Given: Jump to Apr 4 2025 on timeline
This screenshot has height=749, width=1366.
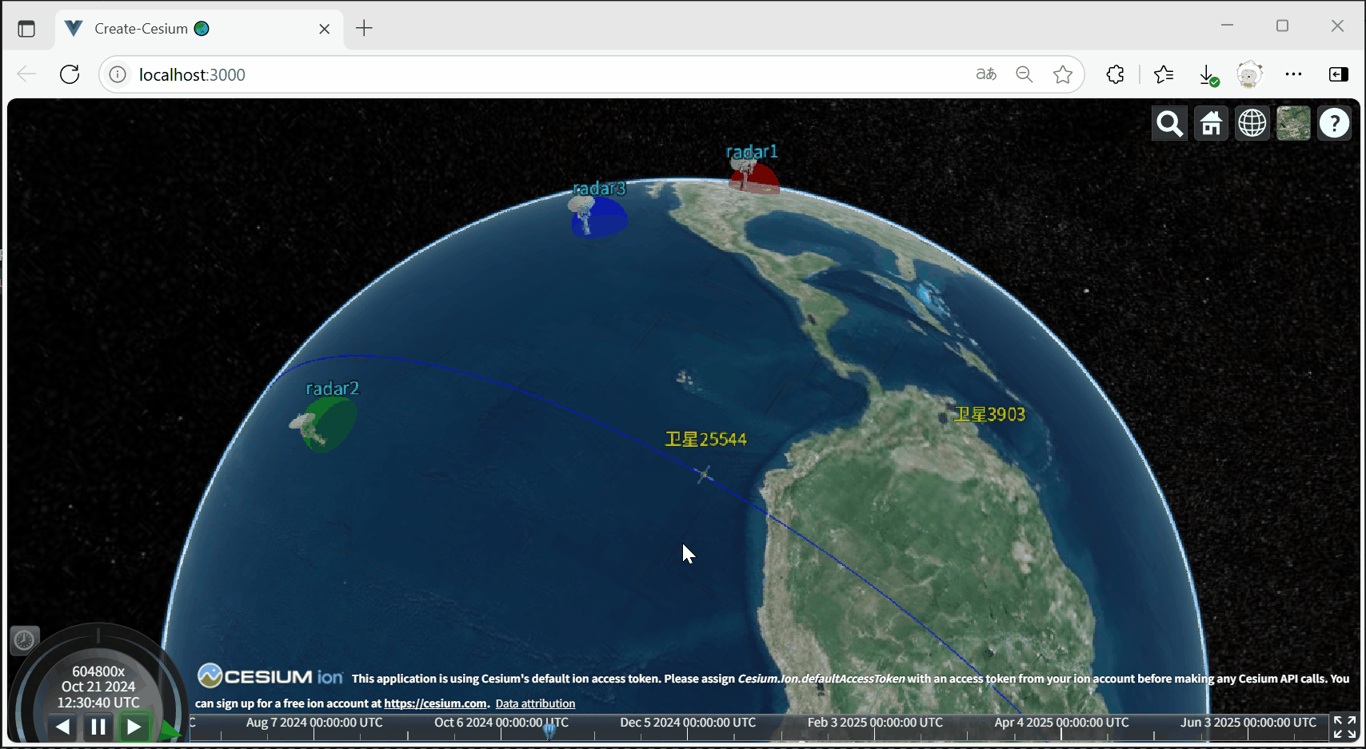Looking at the screenshot, I should pos(1061,723).
